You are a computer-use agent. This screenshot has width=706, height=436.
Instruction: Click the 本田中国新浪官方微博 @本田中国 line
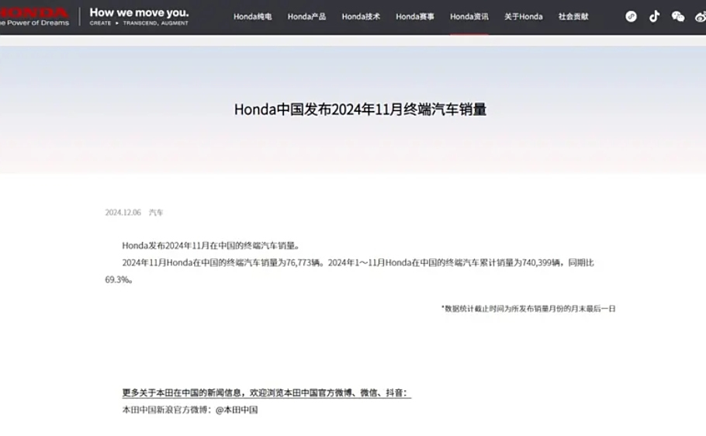[190, 410]
